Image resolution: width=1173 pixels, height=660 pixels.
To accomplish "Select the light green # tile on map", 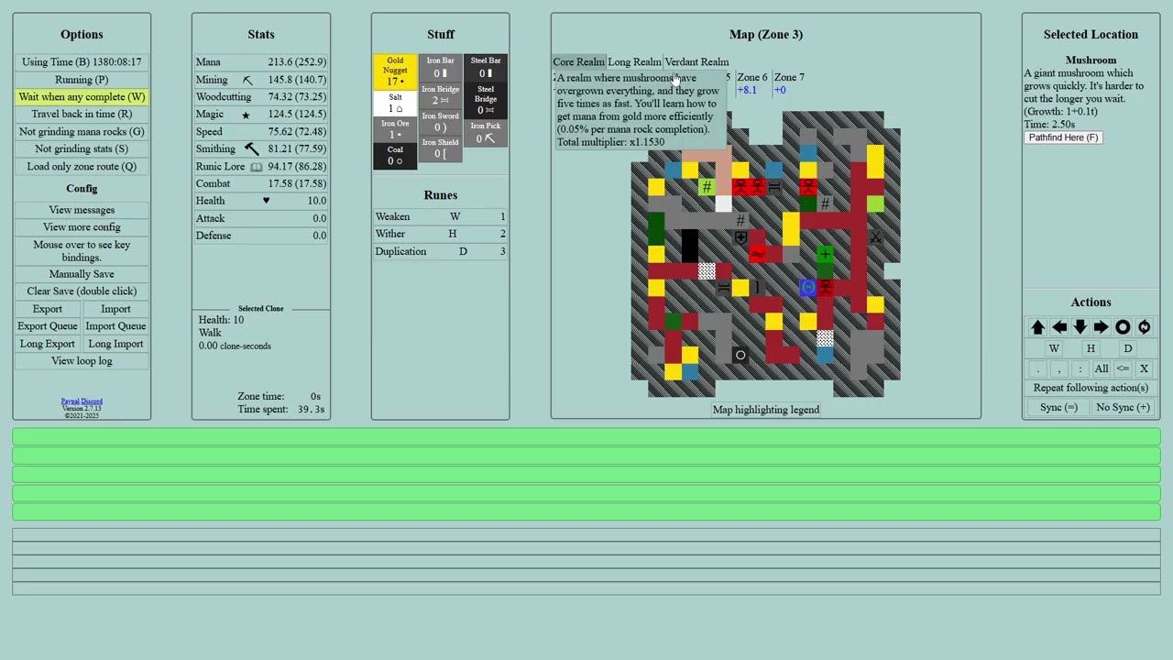I will click(x=707, y=187).
